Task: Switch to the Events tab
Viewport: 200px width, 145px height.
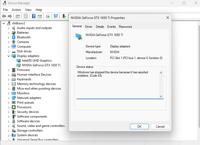Action: click(x=111, y=27)
